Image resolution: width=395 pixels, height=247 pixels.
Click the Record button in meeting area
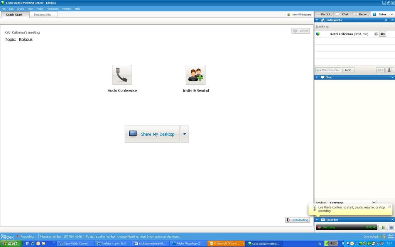point(300,31)
